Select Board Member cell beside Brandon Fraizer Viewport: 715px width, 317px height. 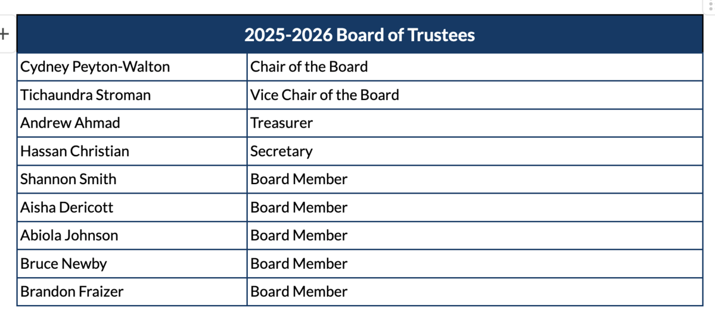click(475, 291)
